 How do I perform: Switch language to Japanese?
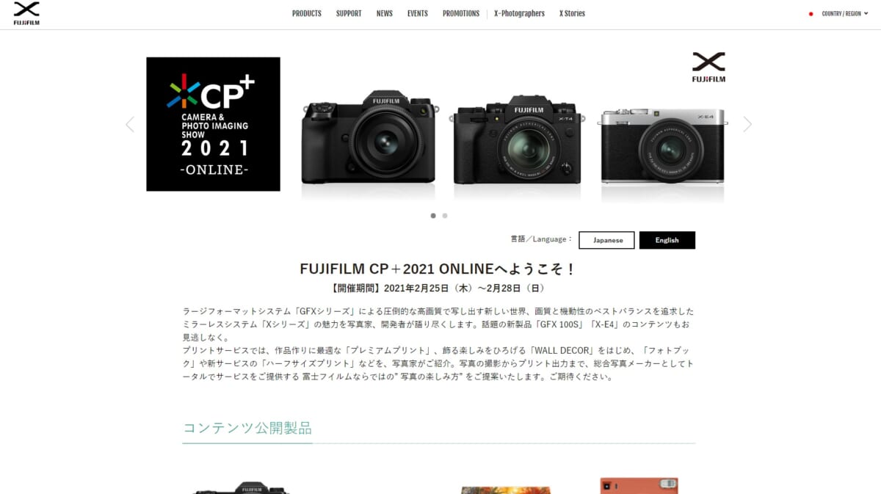pyautogui.click(x=606, y=240)
